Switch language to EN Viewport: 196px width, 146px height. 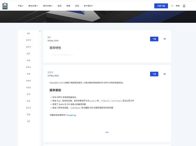172,6
